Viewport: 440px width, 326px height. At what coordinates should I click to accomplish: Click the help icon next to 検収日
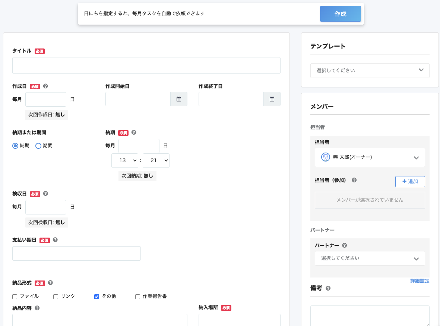click(x=45, y=194)
